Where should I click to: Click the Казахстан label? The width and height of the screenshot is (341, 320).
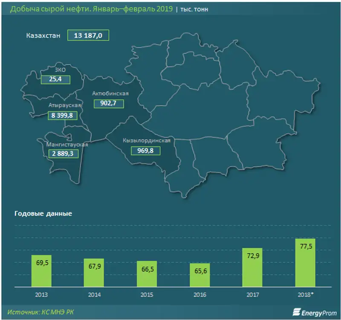coord(42,36)
